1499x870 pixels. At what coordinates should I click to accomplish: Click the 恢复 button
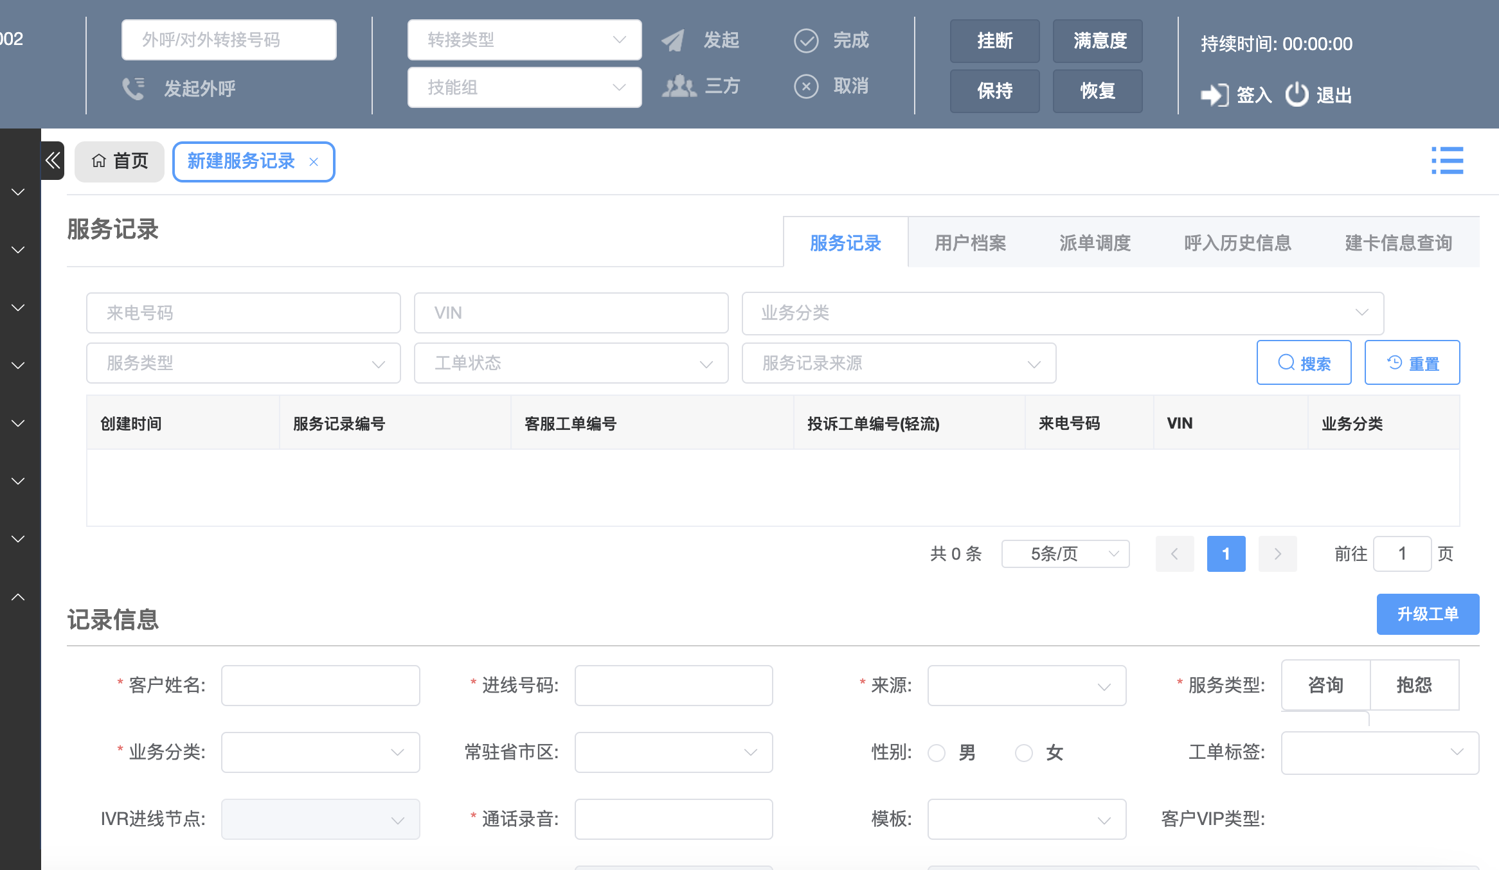pyautogui.click(x=1097, y=91)
